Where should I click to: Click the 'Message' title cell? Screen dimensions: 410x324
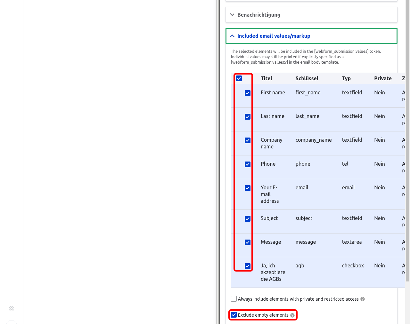[271, 242]
